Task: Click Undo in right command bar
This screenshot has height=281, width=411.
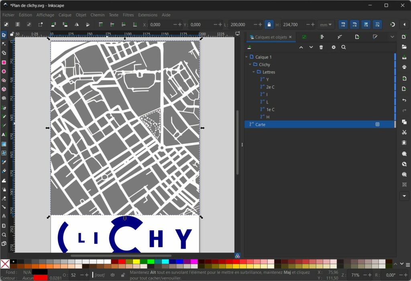Action: pyautogui.click(x=404, y=100)
